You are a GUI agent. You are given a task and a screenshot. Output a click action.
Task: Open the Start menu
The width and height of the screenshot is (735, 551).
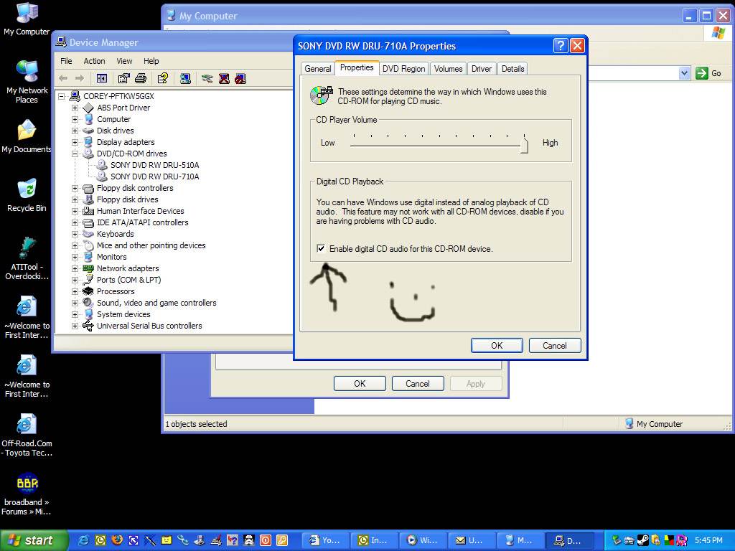tap(34, 540)
